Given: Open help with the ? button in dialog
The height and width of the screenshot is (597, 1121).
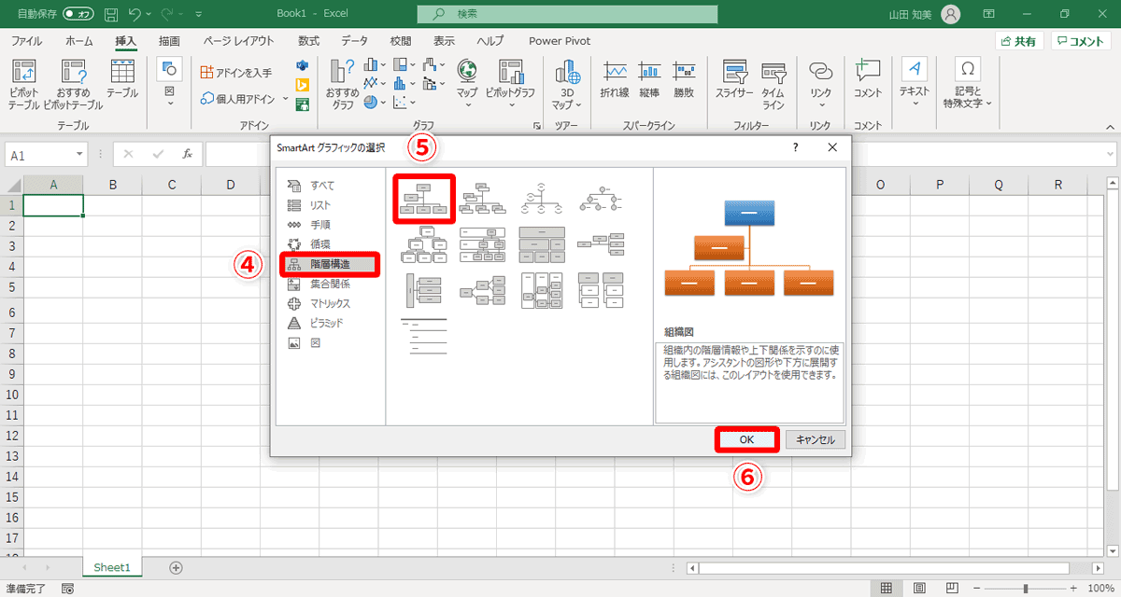Looking at the screenshot, I should click(x=796, y=147).
